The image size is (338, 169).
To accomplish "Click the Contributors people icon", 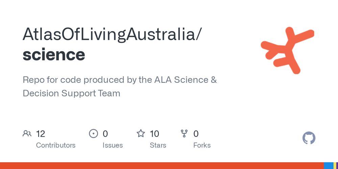I will click(x=27, y=134).
